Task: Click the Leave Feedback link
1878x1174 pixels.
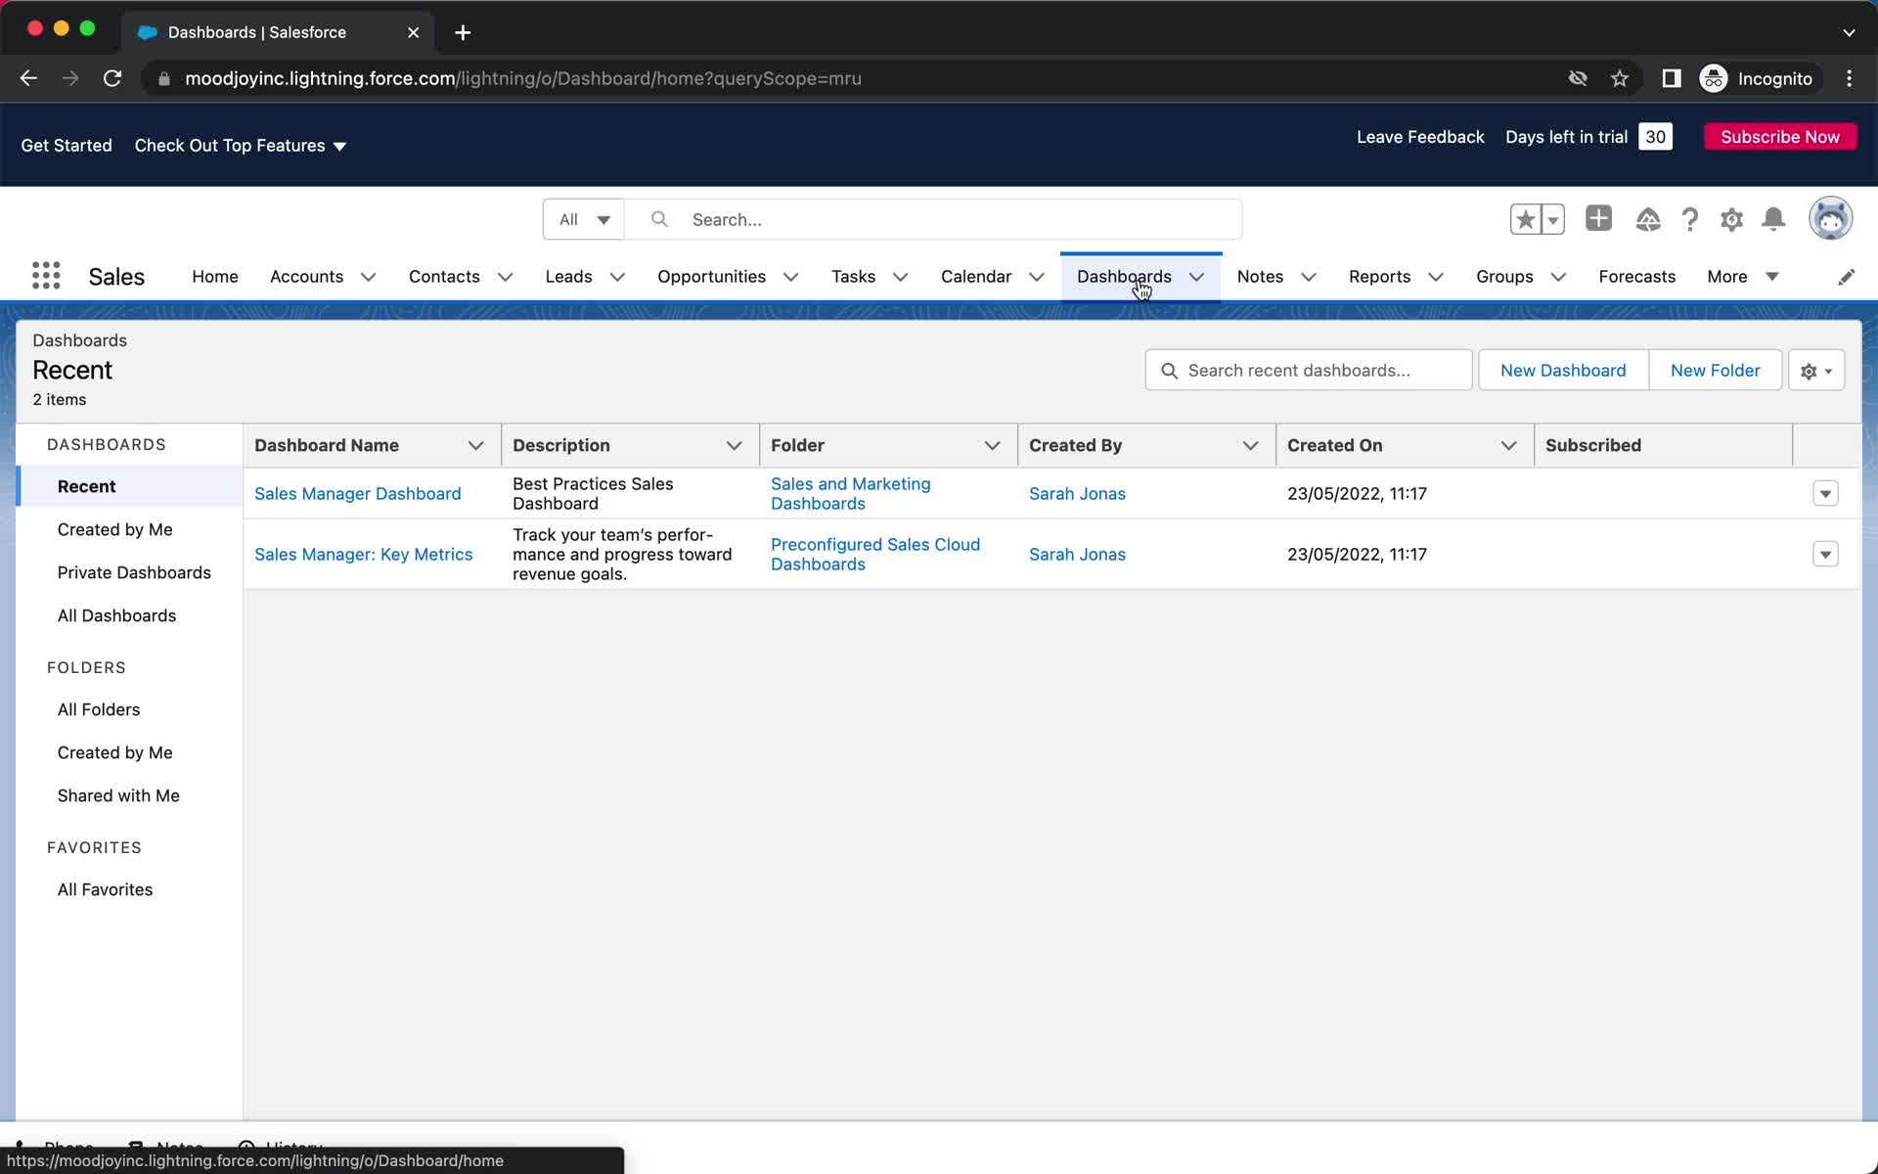Action: [x=1420, y=137]
